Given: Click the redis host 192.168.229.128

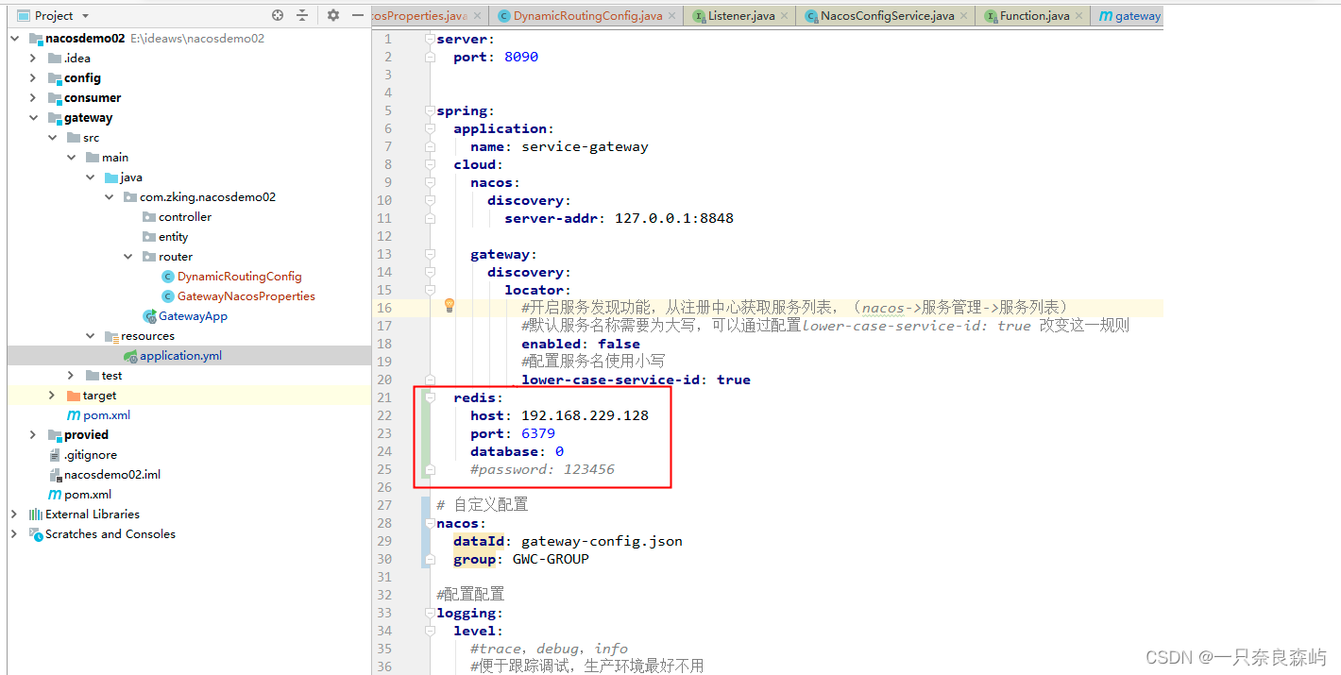Looking at the screenshot, I should tap(585, 415).
